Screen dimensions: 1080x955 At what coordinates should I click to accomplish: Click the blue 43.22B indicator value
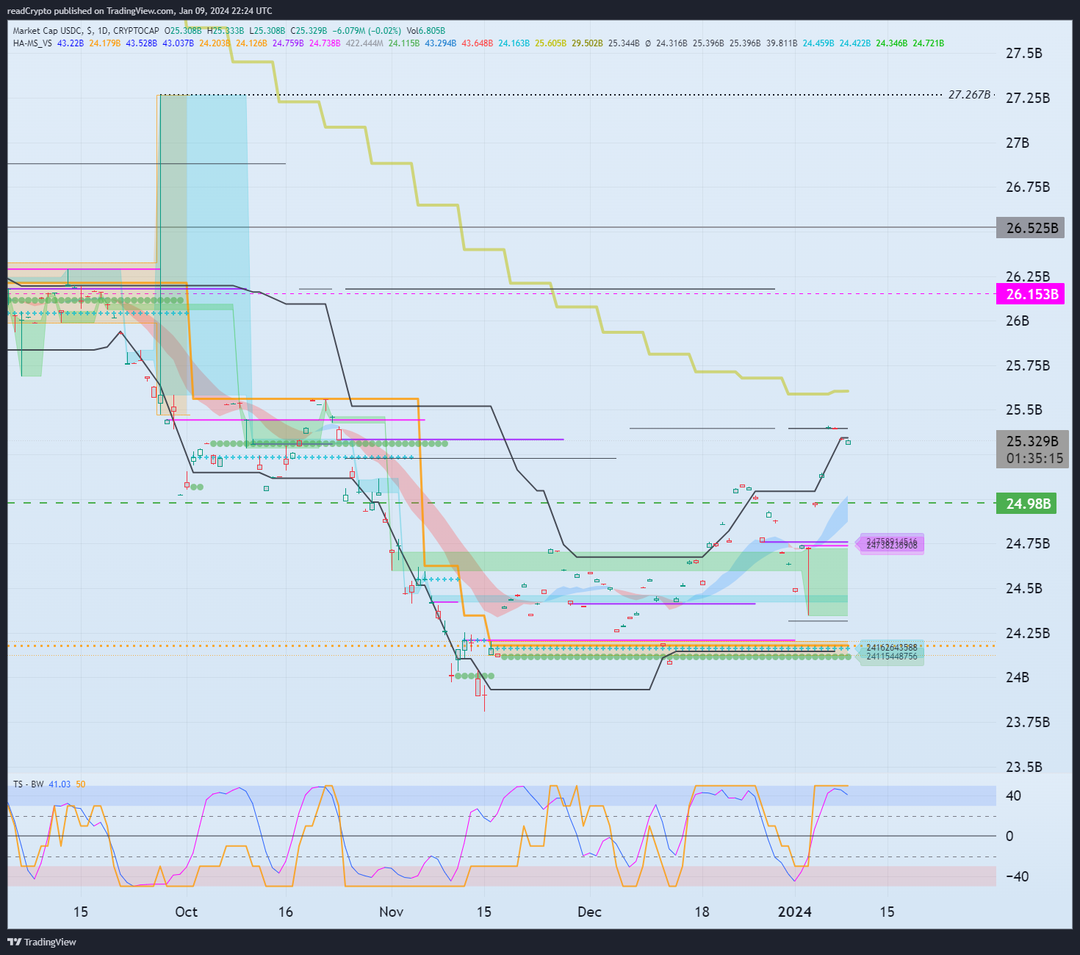point(71,43)
